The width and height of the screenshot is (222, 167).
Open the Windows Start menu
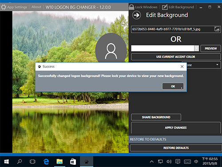click(x=6, y=162)
